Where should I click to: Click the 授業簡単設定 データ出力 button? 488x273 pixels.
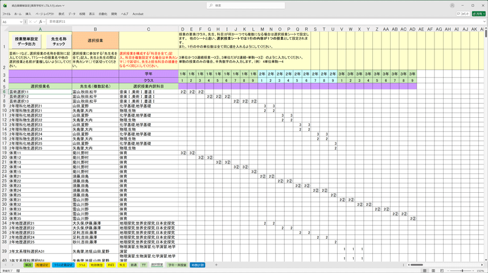click(26, 42)
